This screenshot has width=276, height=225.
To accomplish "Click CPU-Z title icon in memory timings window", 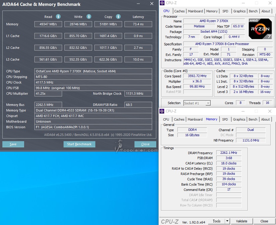I will click(162, 111).
